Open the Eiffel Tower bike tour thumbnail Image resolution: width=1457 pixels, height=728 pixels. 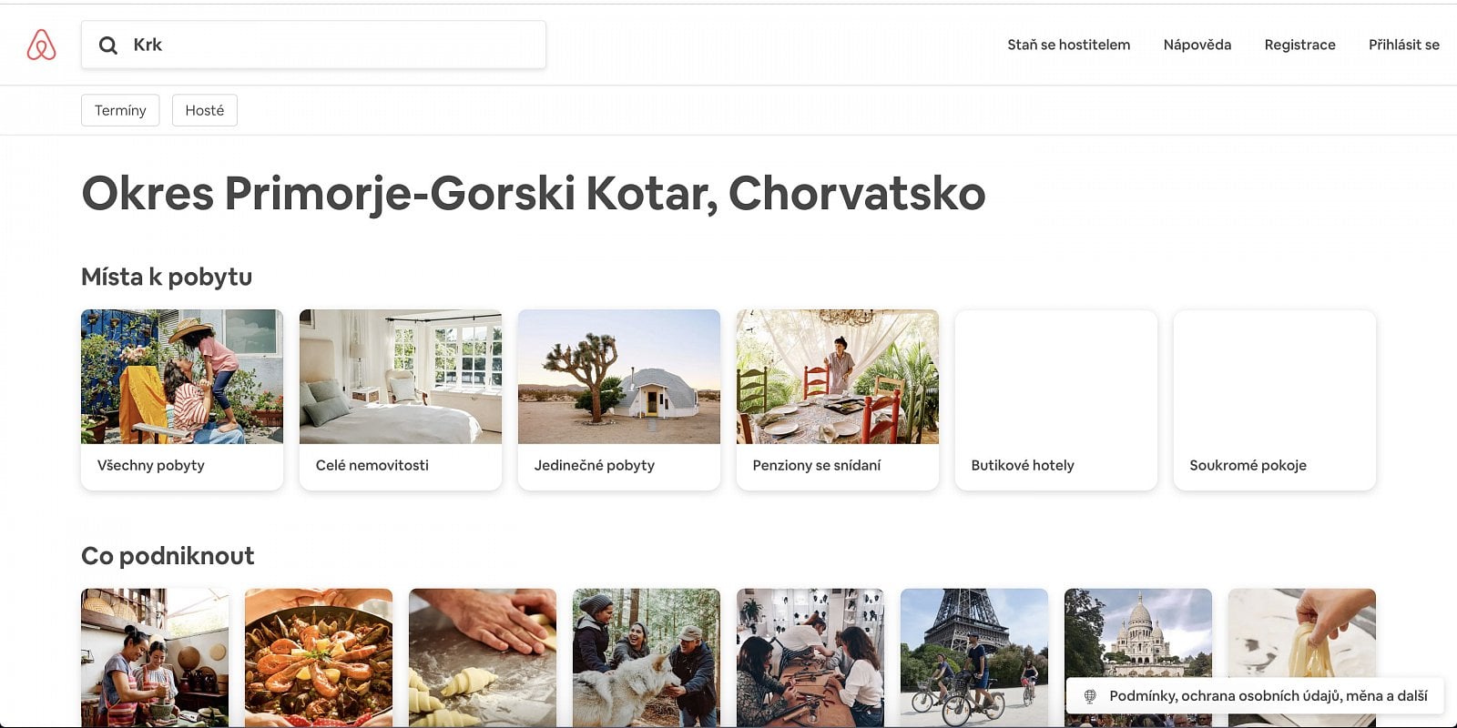coord(974,658)
